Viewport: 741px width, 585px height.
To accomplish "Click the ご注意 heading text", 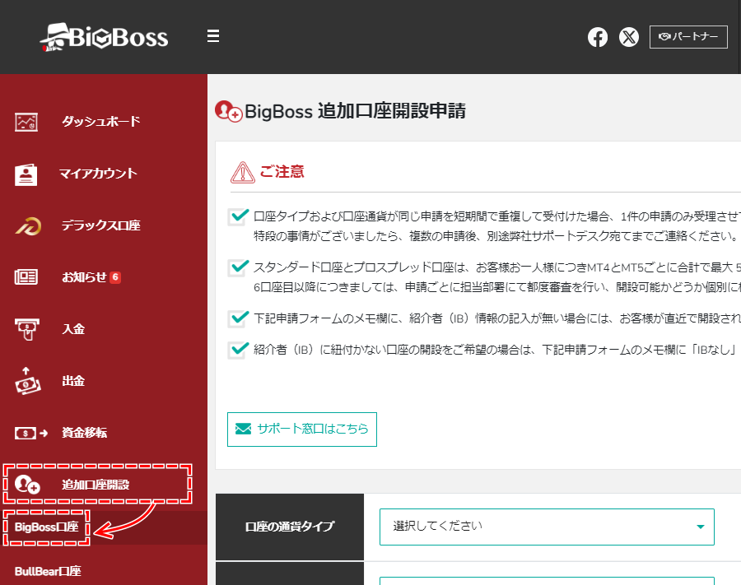I will 282,171.
